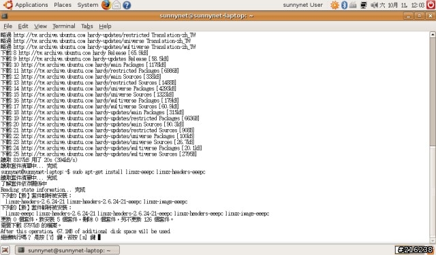The width and height of the screenshot is (436, 255).
Task: Close the terminal window
Action: pyautogui.click(x=430, y=16)
